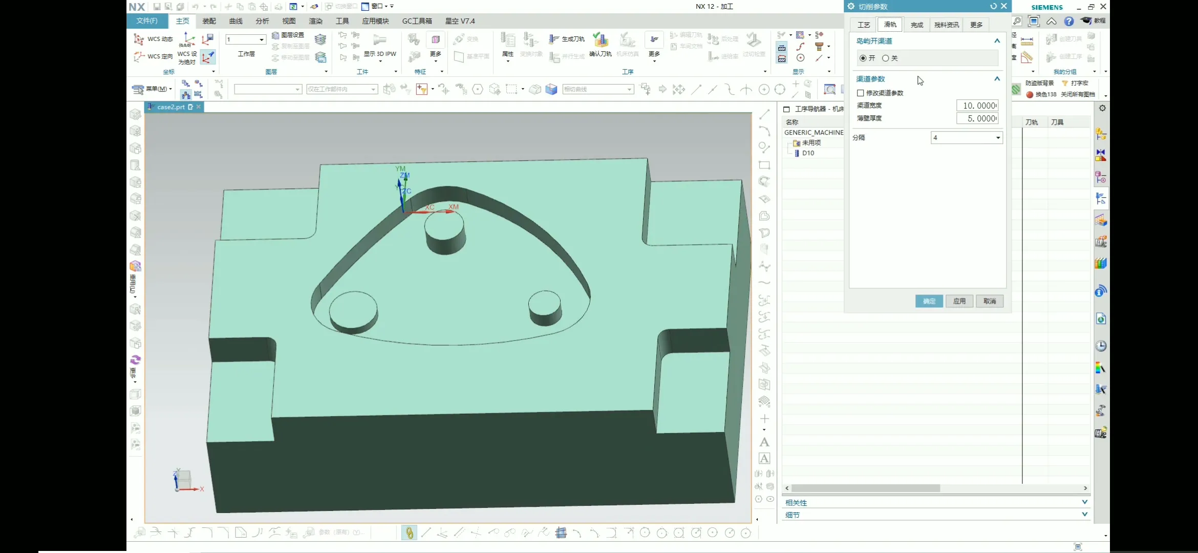Select the 开 radio button

point(863,58)
